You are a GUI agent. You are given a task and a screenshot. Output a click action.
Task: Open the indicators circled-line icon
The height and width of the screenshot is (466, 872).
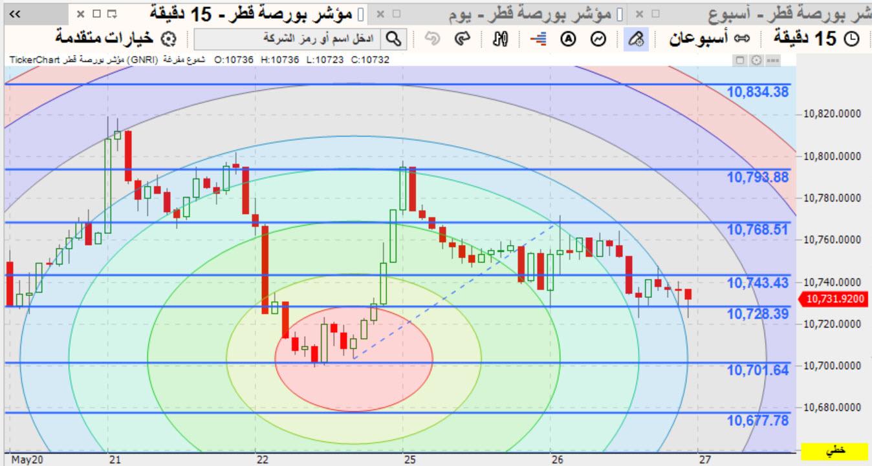click(x=600, y=39)
